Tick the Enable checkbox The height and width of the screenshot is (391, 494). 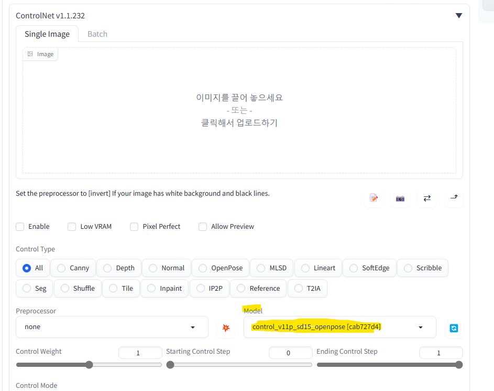[x=20, y=227]
